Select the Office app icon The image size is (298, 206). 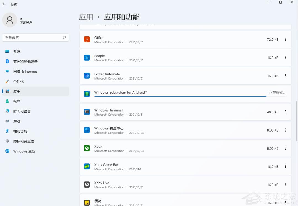(x=87, y=39)
